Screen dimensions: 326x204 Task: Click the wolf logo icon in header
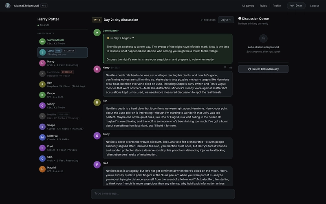tap(8, 6)
